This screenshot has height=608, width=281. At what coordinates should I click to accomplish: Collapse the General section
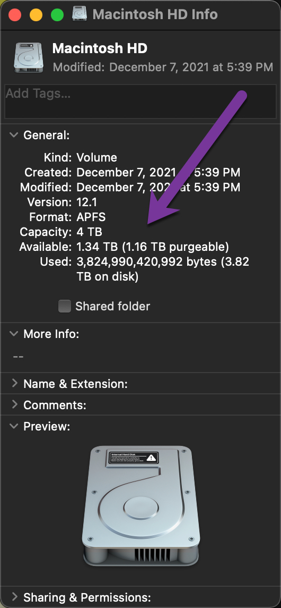click(14, 135)
